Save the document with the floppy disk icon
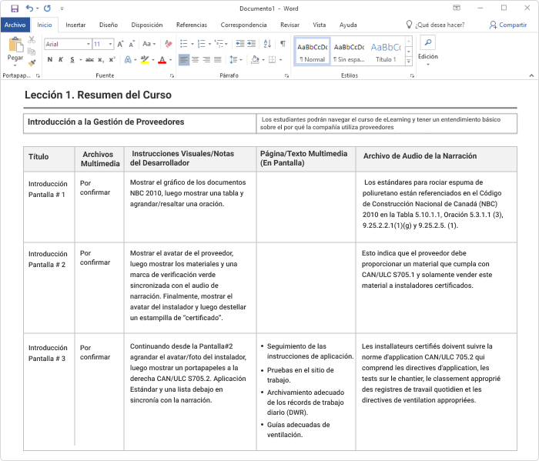 15,8
